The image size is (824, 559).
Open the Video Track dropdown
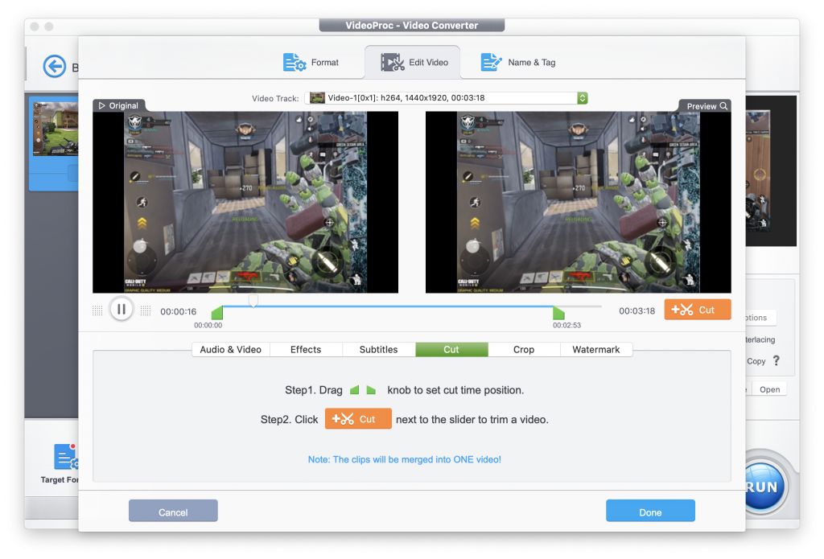[446, 98]
